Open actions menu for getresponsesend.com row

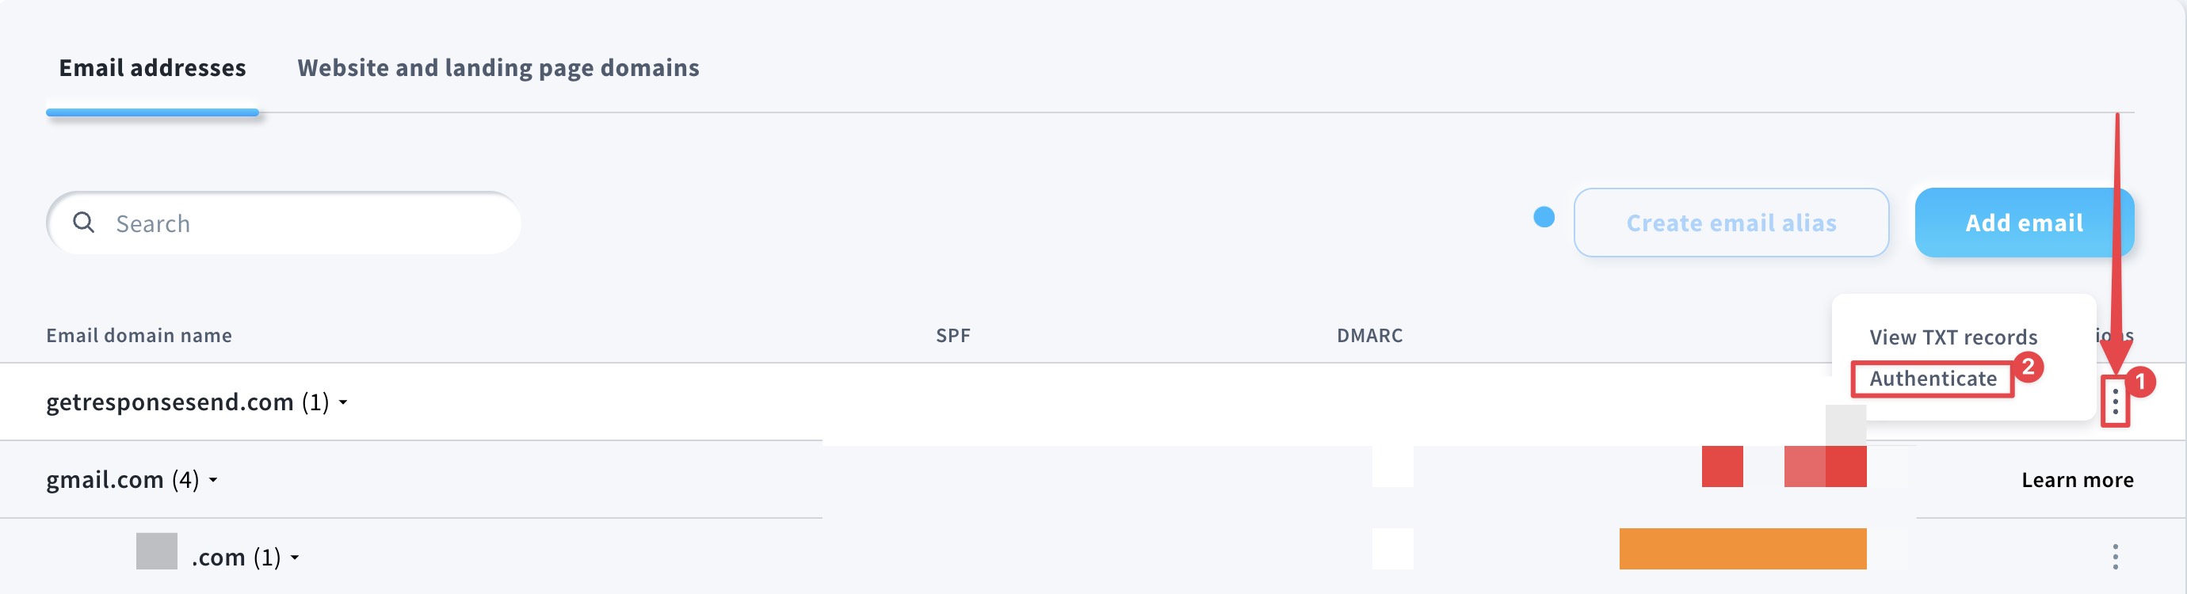[x=2115, y=402]
